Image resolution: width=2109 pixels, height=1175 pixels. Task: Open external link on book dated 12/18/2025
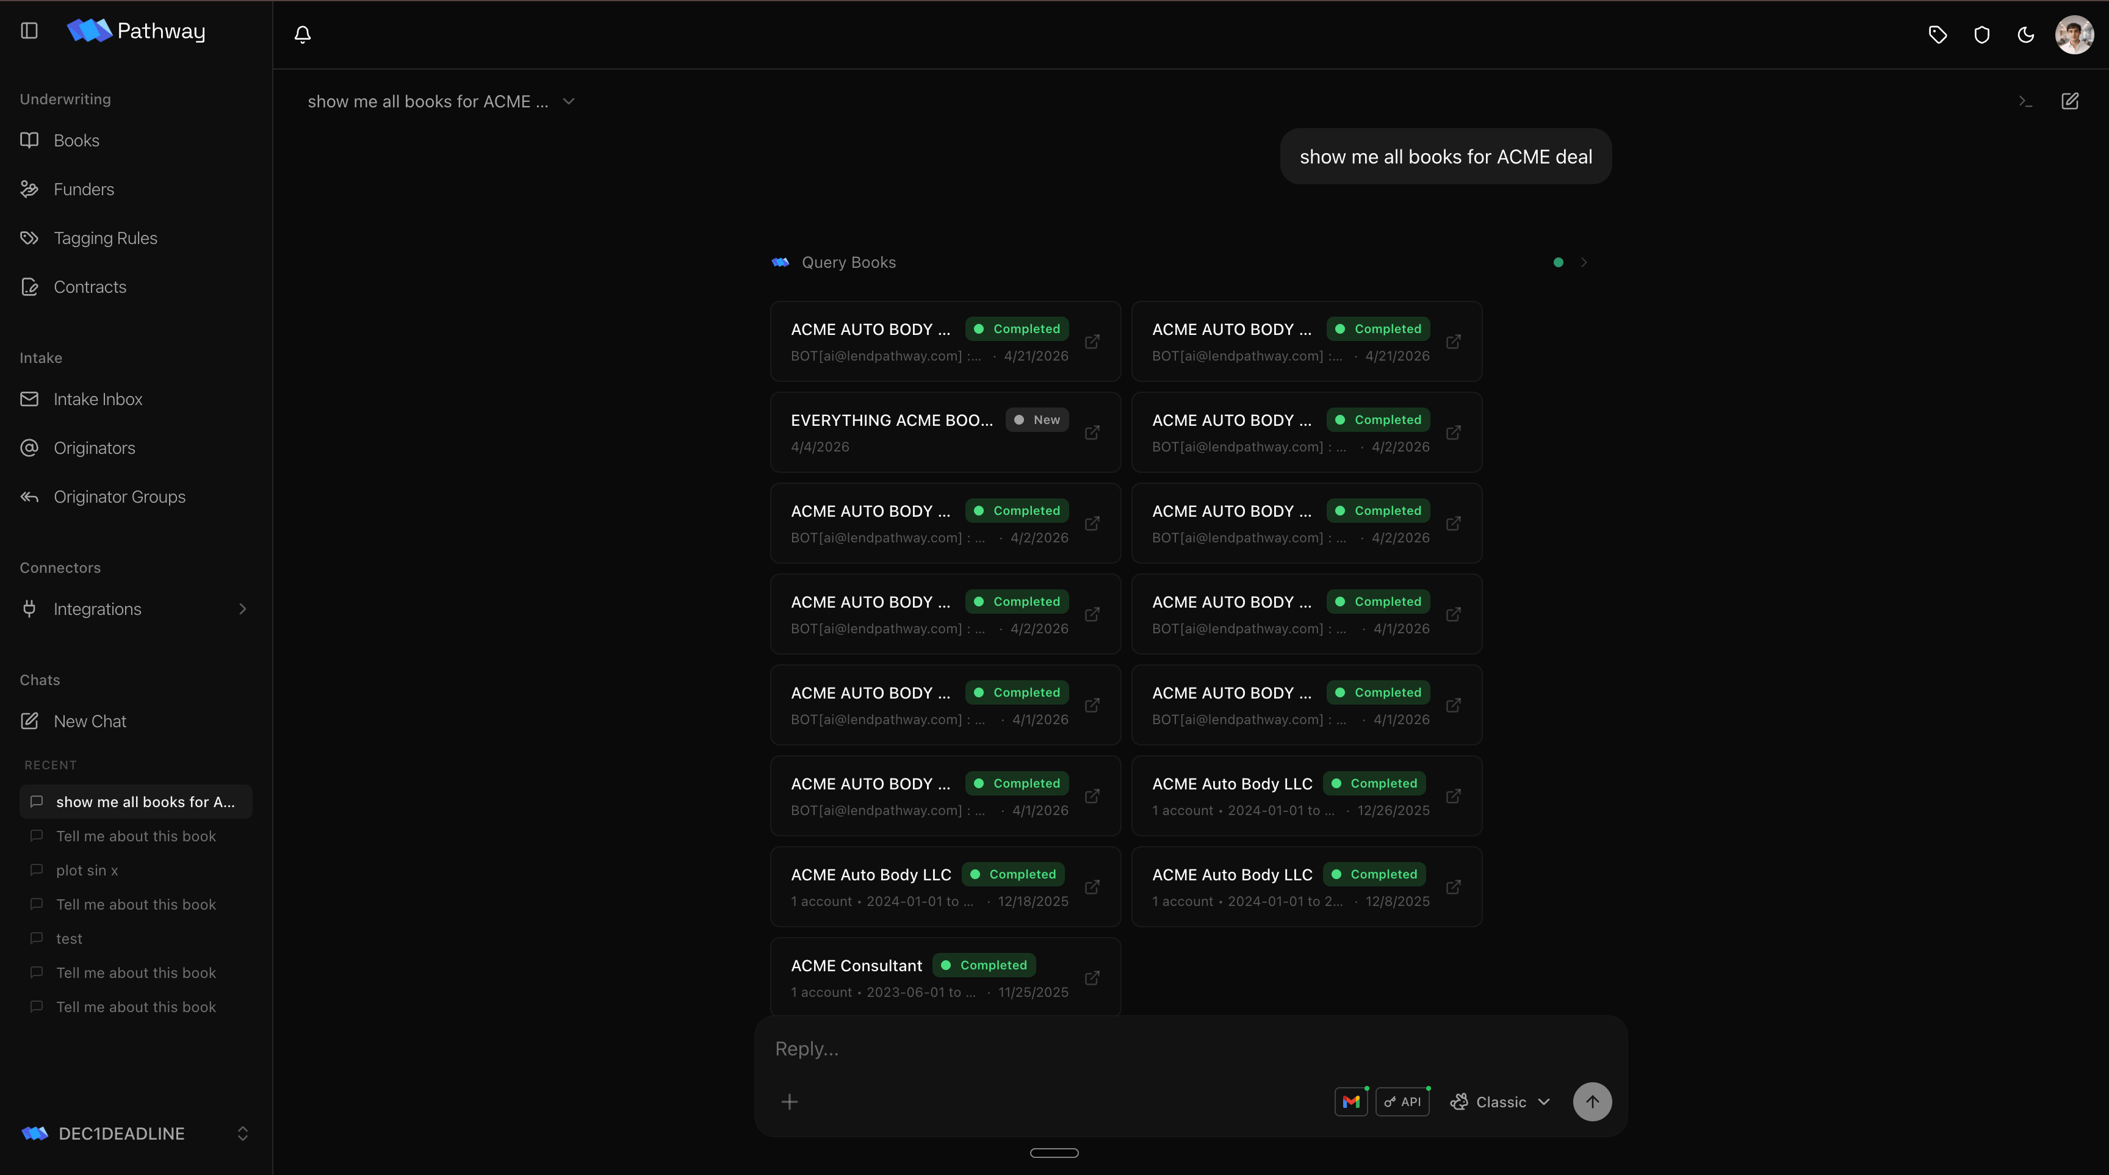1092,888
